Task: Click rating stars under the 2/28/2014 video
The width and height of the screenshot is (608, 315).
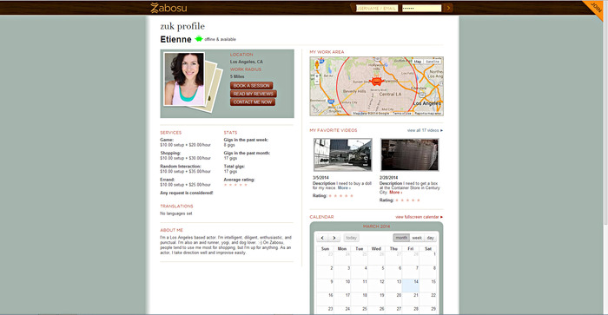Action: tap(407, 200)
